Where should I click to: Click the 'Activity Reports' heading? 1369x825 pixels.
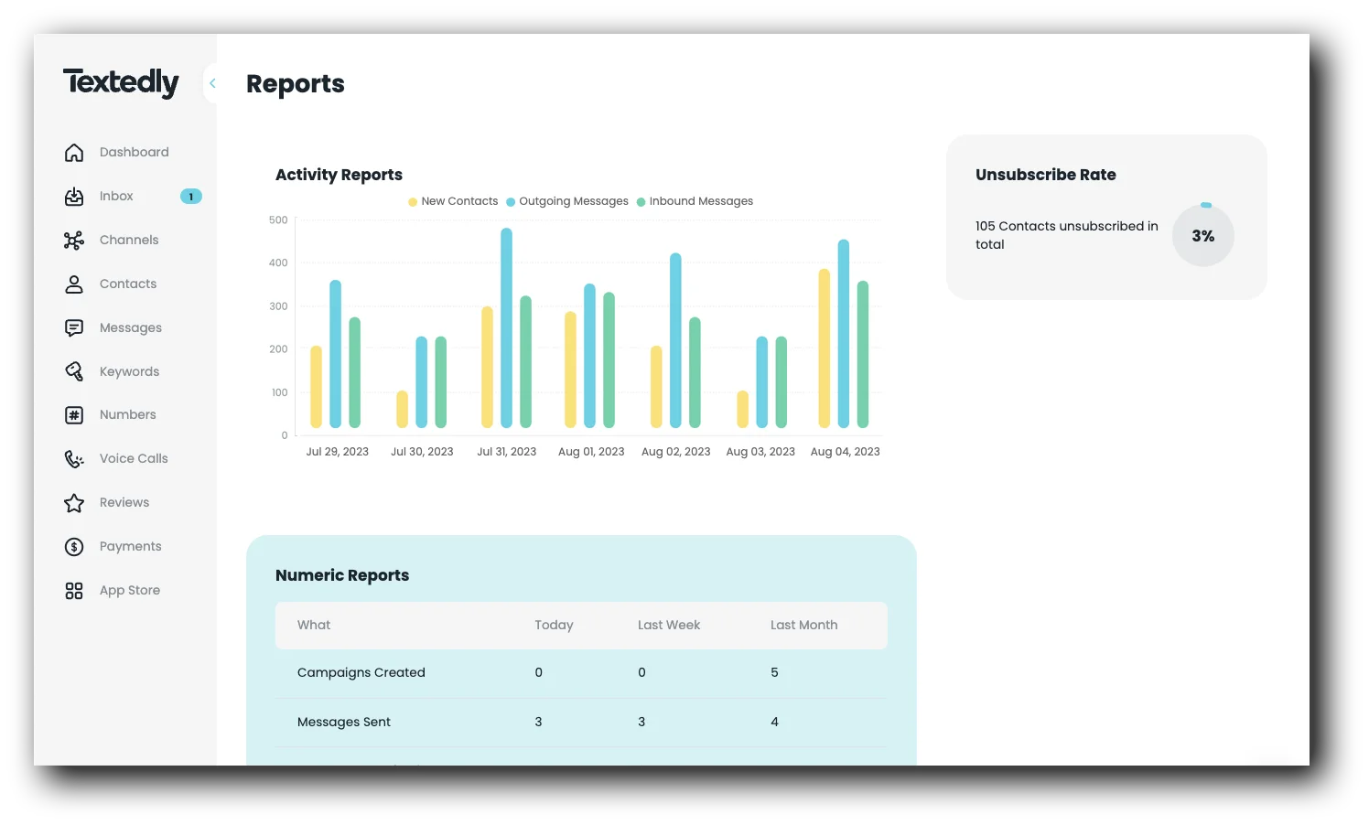[x=339, y=175]
